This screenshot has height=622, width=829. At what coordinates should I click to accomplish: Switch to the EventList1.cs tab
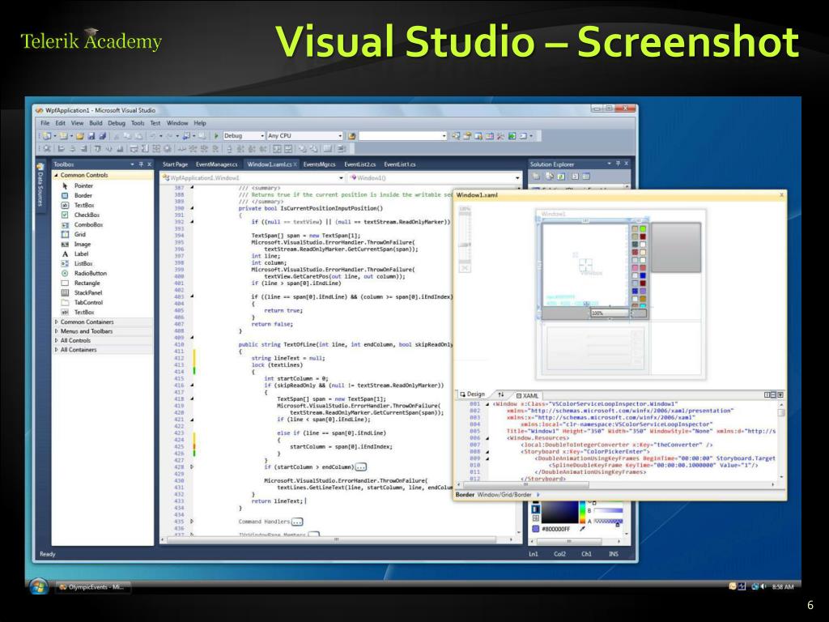[400, 164]
